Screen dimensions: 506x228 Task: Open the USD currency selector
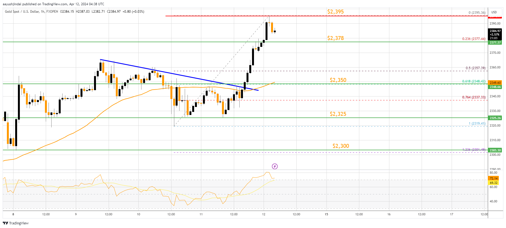494,12
